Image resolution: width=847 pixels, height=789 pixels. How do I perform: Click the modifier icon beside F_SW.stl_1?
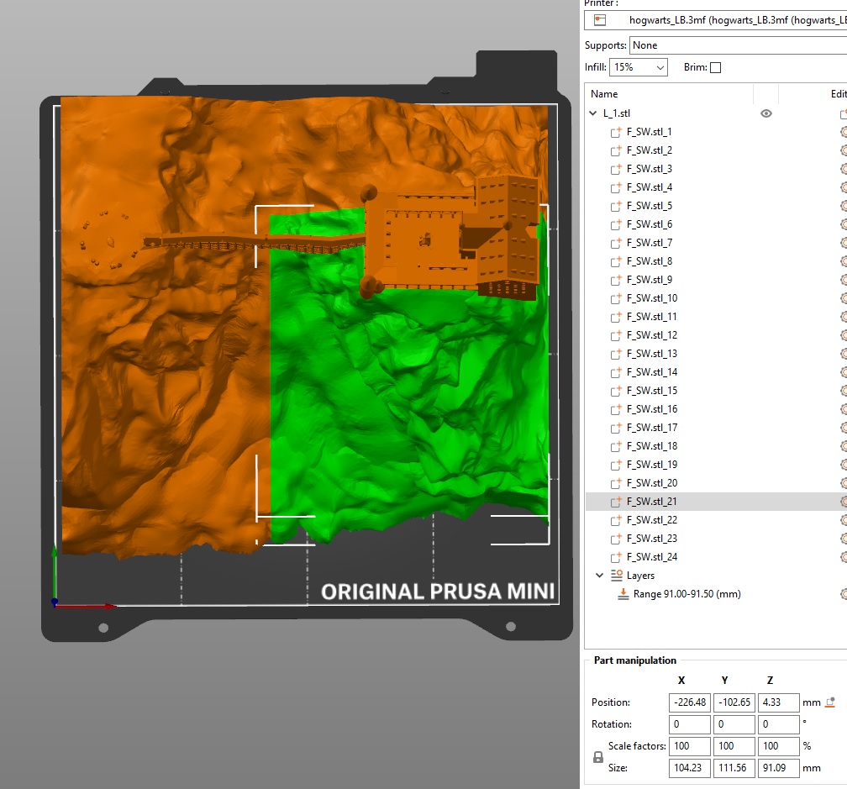pos(616,132)
